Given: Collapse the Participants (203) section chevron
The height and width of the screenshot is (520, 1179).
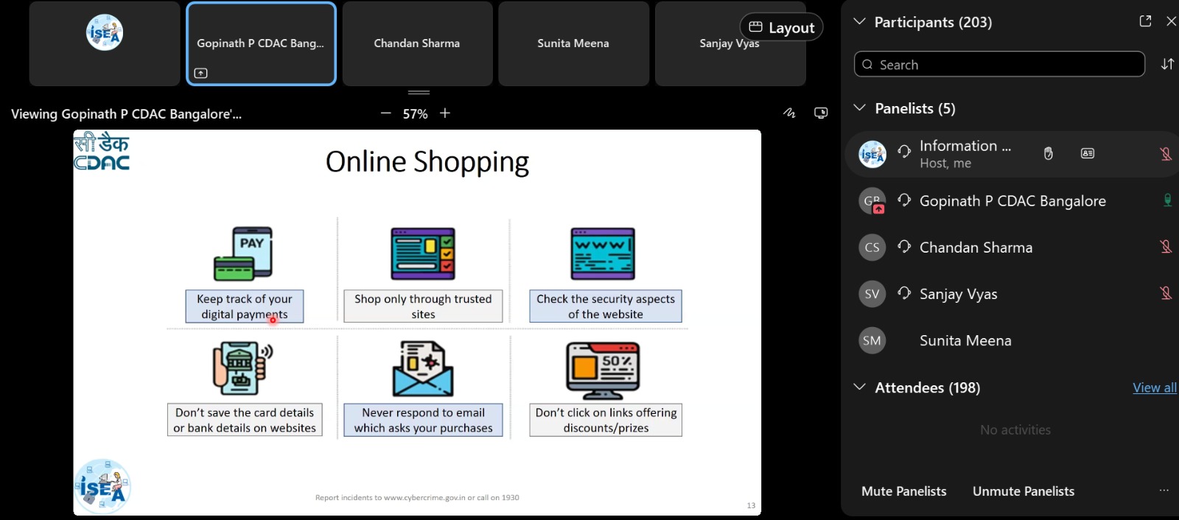Looking at the screenshot, I should point(859,21).
